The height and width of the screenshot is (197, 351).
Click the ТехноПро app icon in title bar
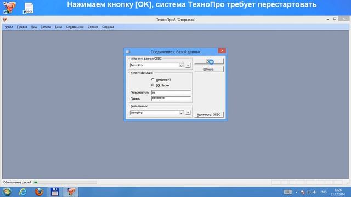[x=5, y=20]
